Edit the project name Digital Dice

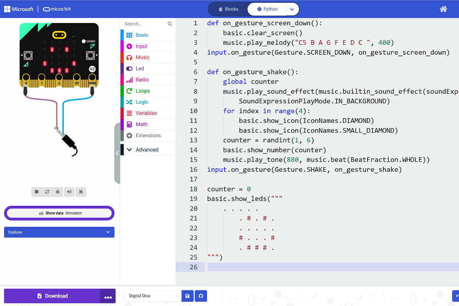click(x=153, y=296)
